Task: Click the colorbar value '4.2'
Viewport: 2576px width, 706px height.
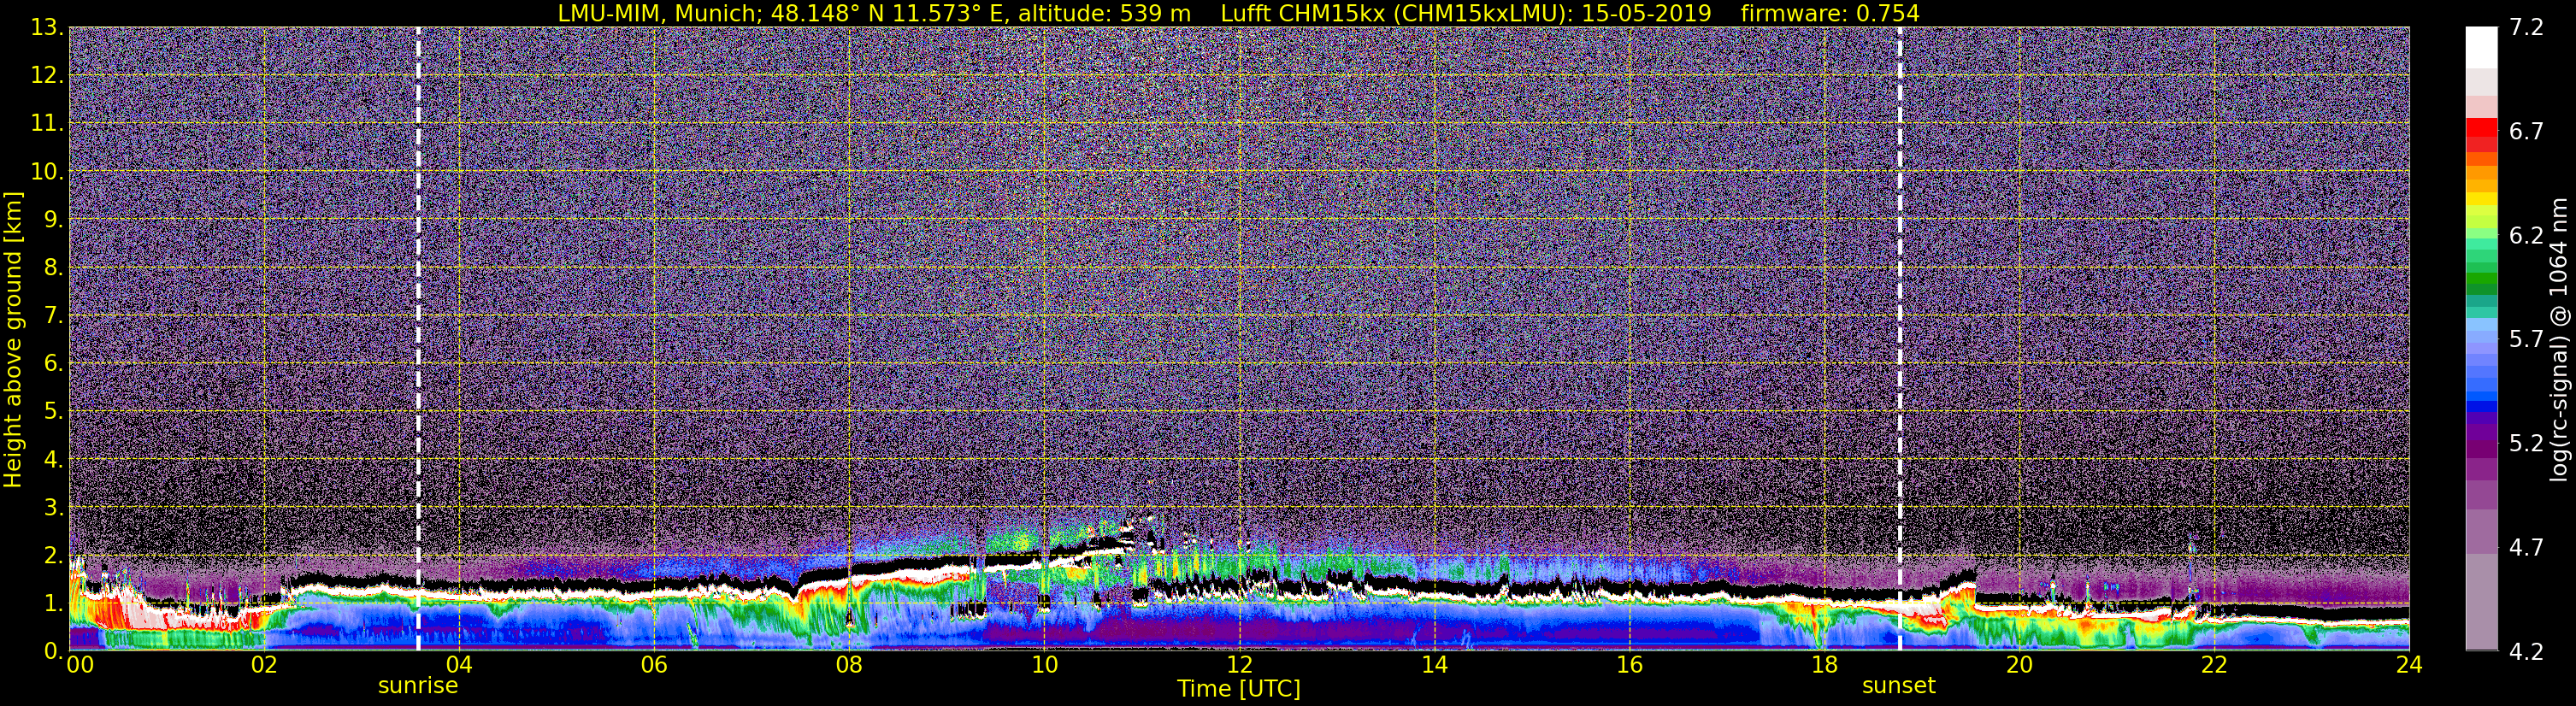Action: pos(2526,651)
